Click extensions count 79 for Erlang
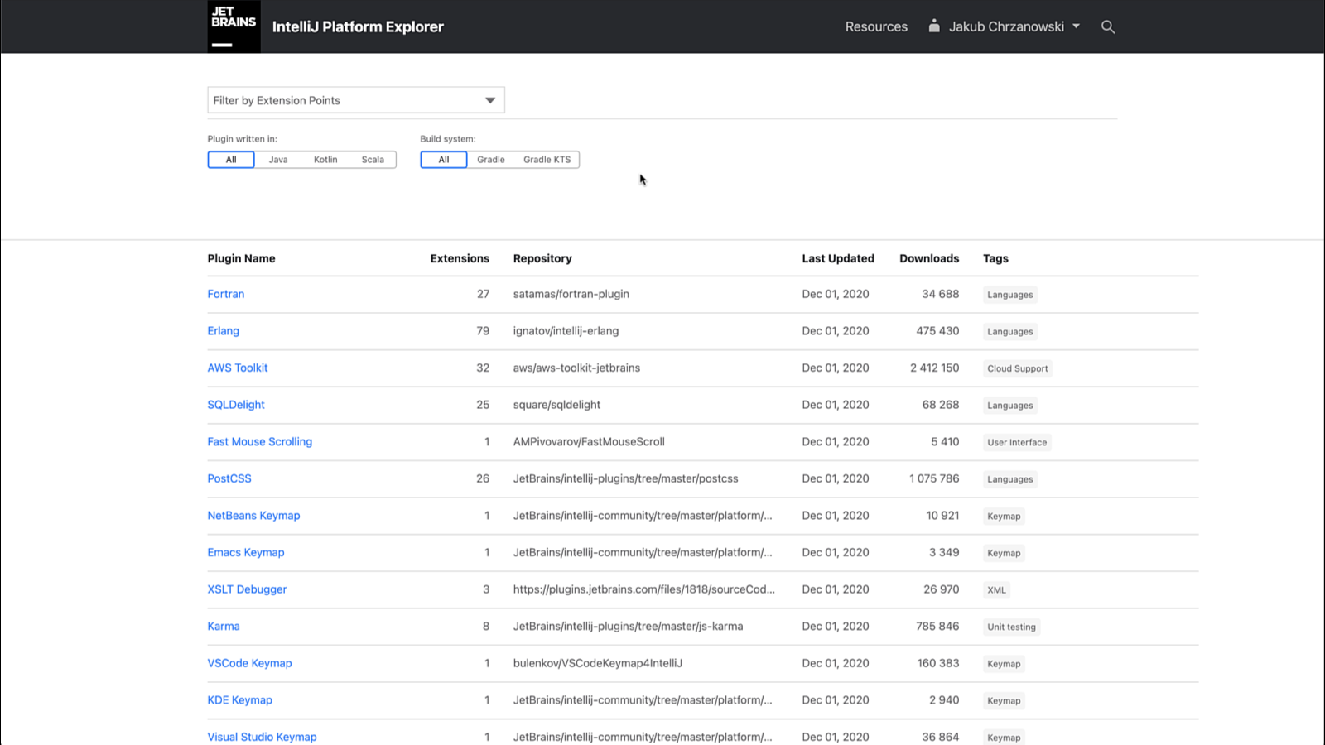1325x745 pixels. tap(483, 331)
